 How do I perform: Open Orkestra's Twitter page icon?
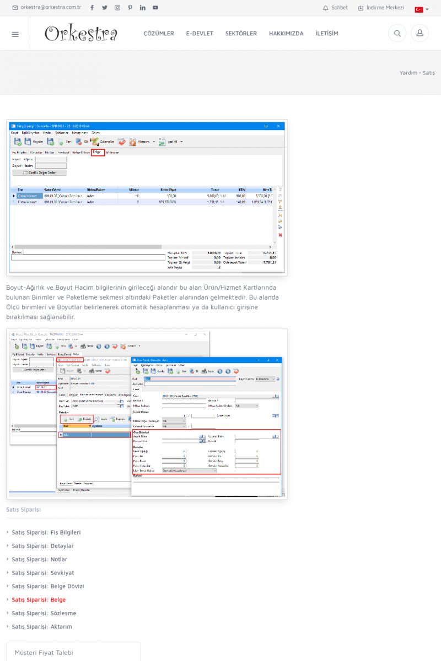point(105,8)
